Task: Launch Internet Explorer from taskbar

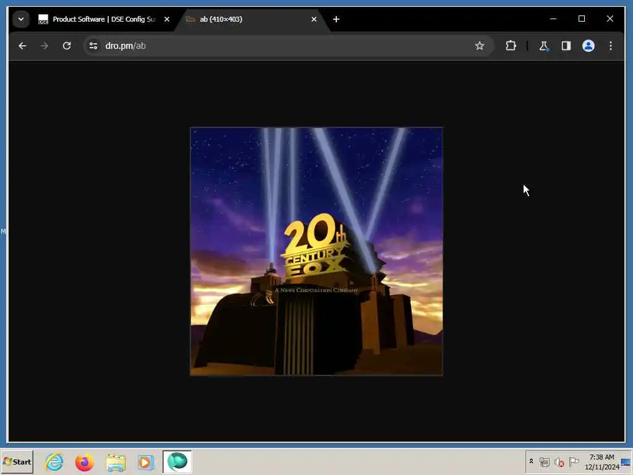Action: [54, 461]
